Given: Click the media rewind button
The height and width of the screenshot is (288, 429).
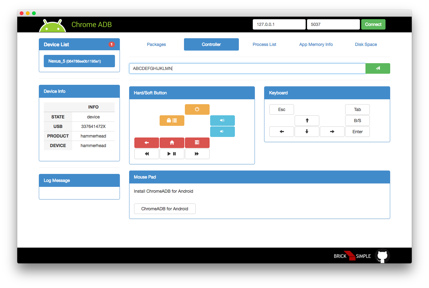Looking at the screenshot, I should 147,154.
